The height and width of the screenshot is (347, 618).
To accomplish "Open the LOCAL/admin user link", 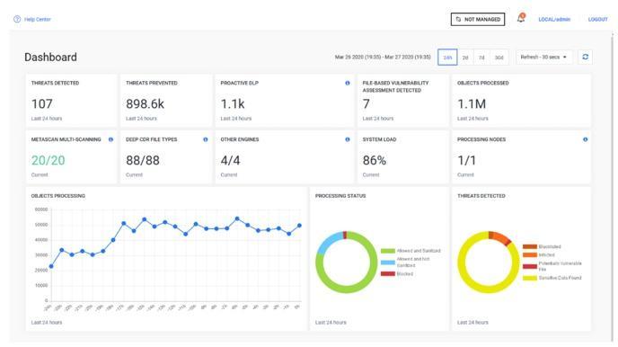I will (554, 19).
